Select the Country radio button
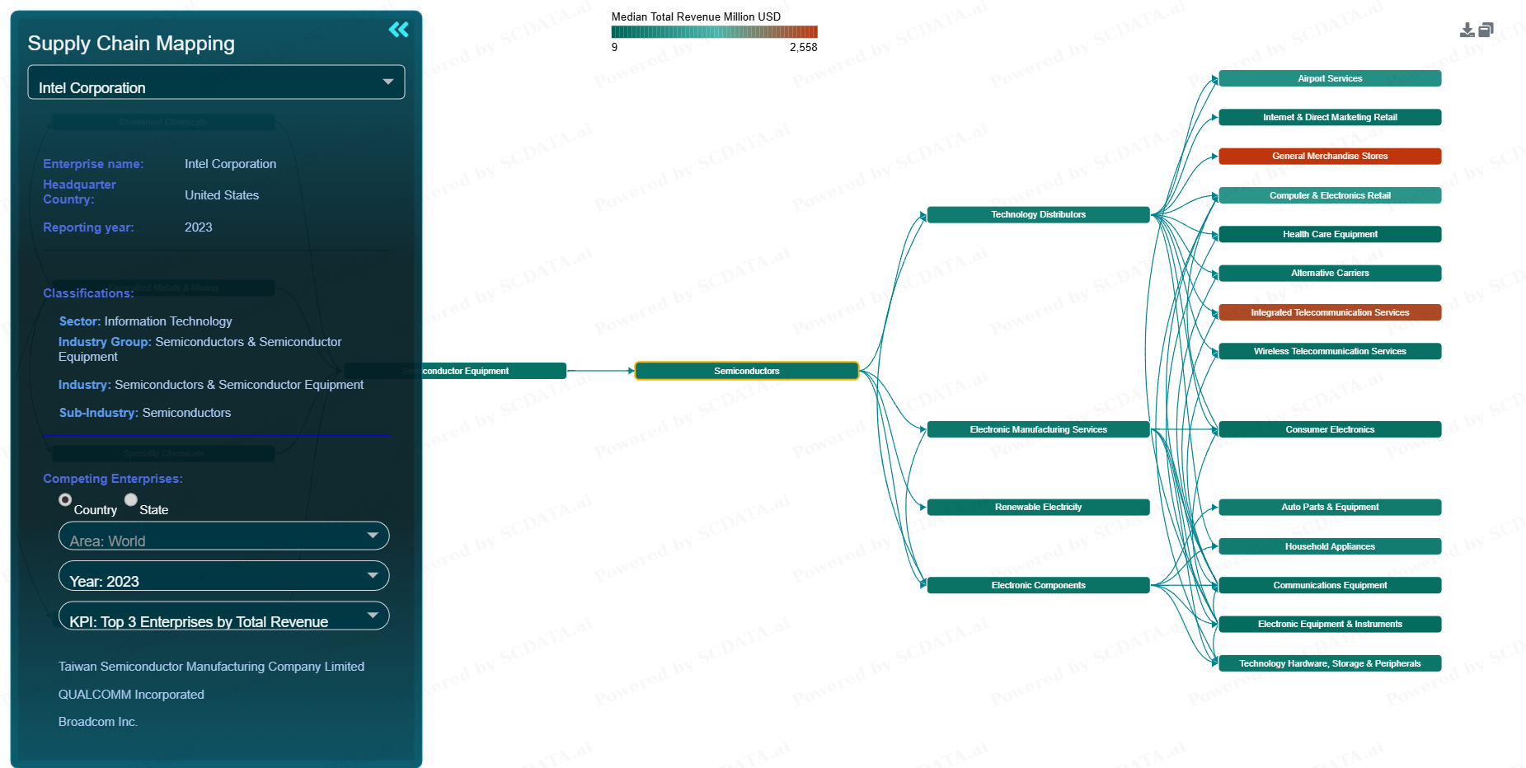Screen dimensions: 1526x768 [x=65, y=499]
